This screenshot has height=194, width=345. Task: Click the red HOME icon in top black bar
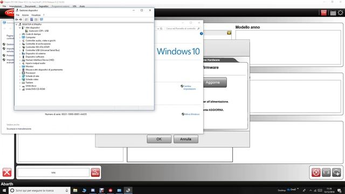(x=323, y=13)
